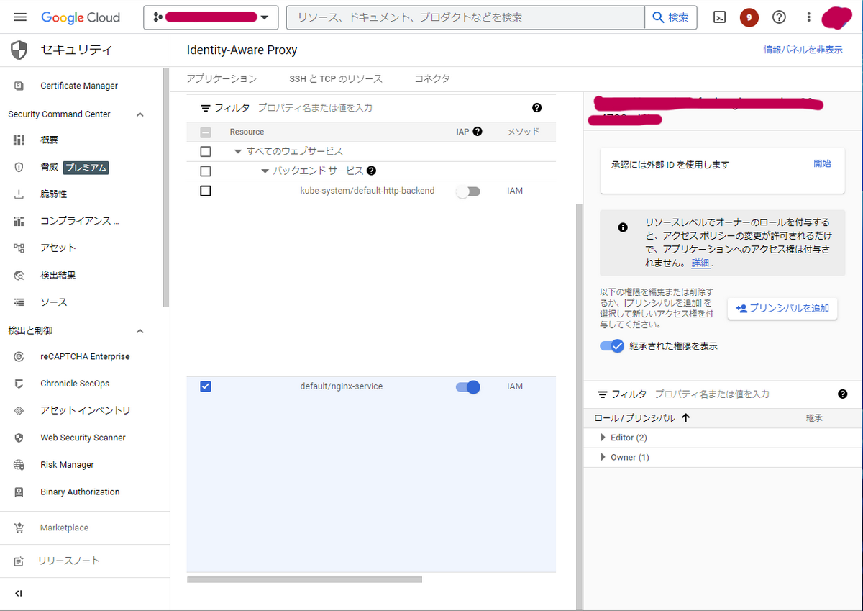Image resolution: width=863 pixels, height=611 pixels.
Task: Click the Marketplace cart icon
Action: point(19,528)
